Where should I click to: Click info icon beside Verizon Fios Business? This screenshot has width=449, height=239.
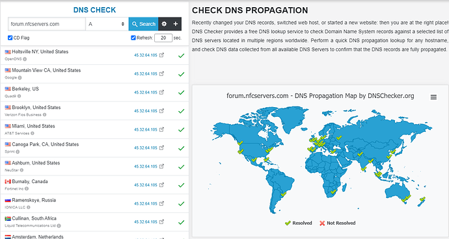44,115
